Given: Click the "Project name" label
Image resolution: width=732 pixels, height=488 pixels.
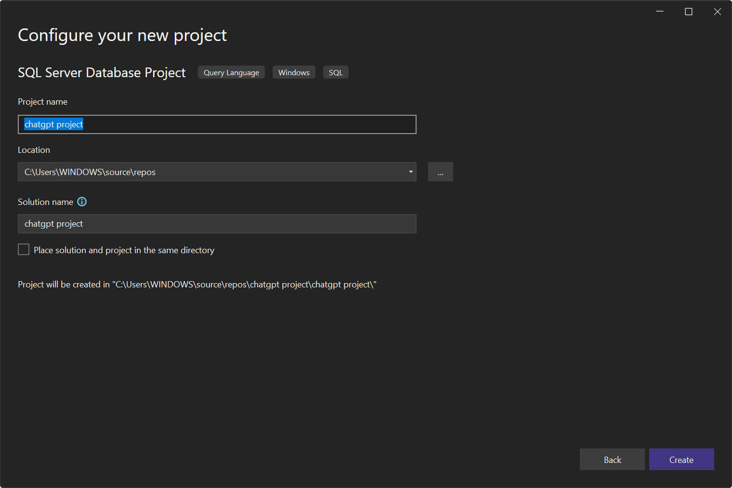Looking at the screenshot, I should [42, 102].
